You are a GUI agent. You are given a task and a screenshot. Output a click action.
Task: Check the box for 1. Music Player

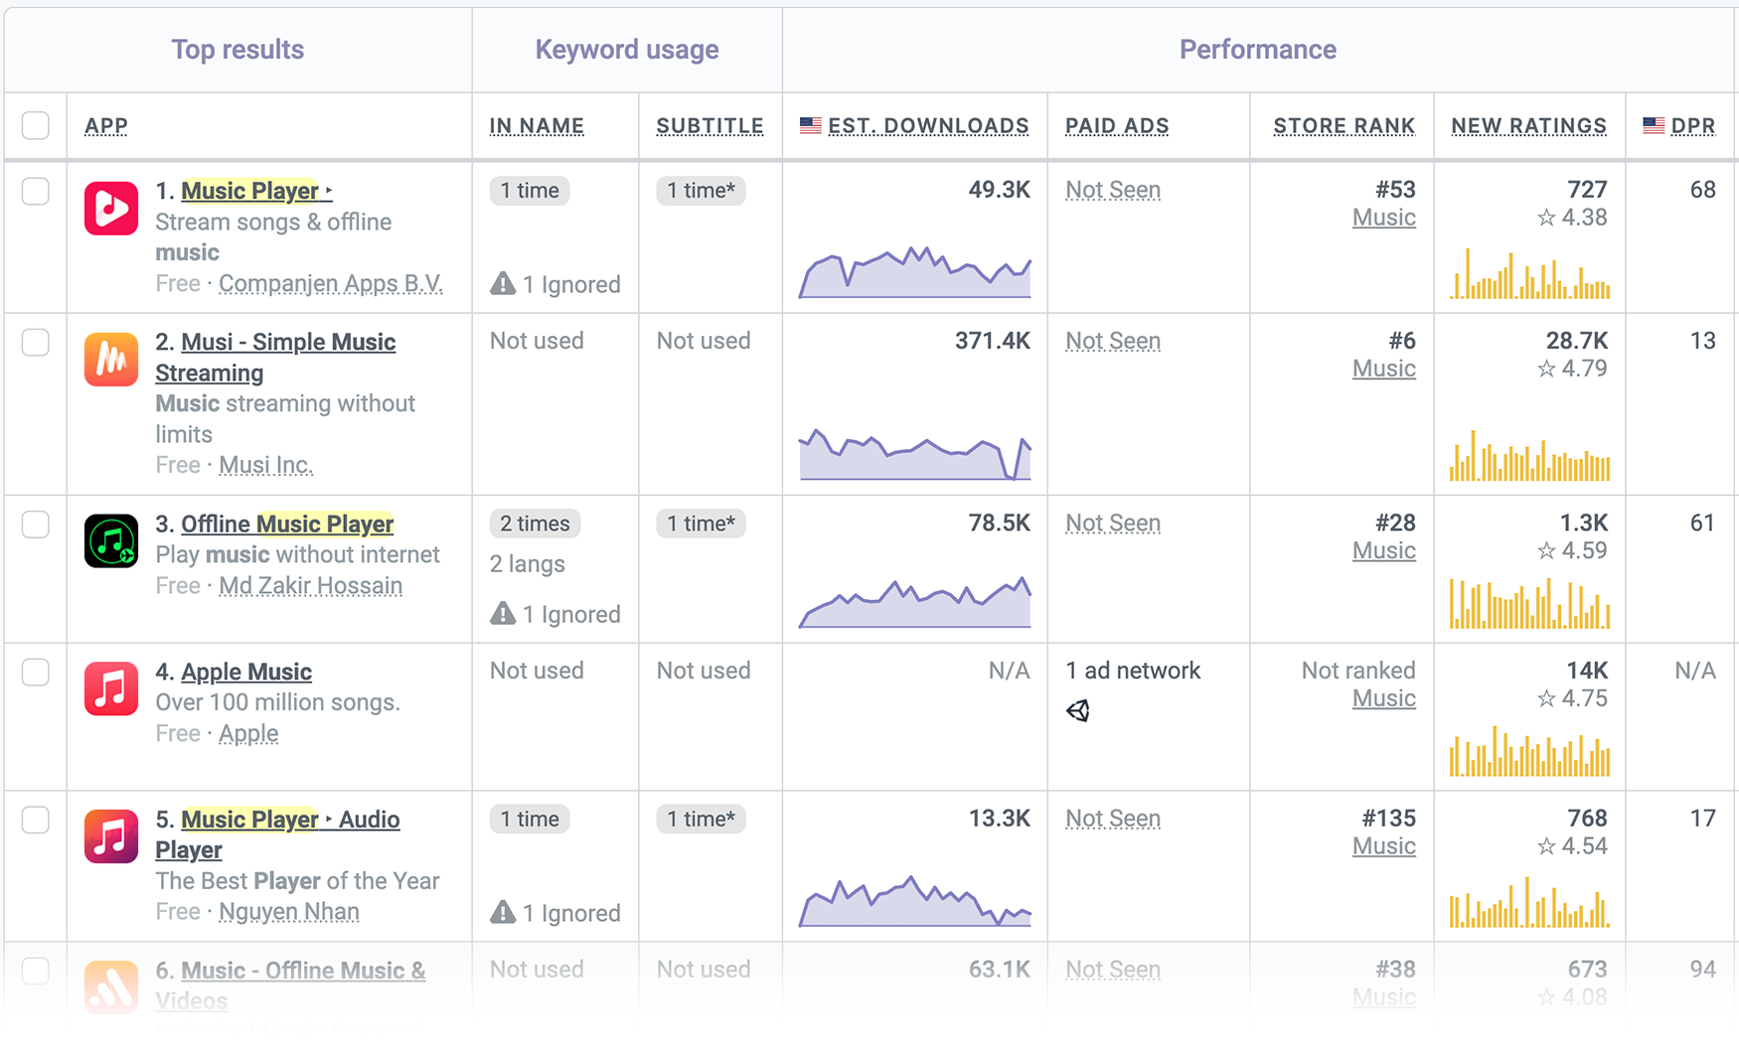pos(36,191)
